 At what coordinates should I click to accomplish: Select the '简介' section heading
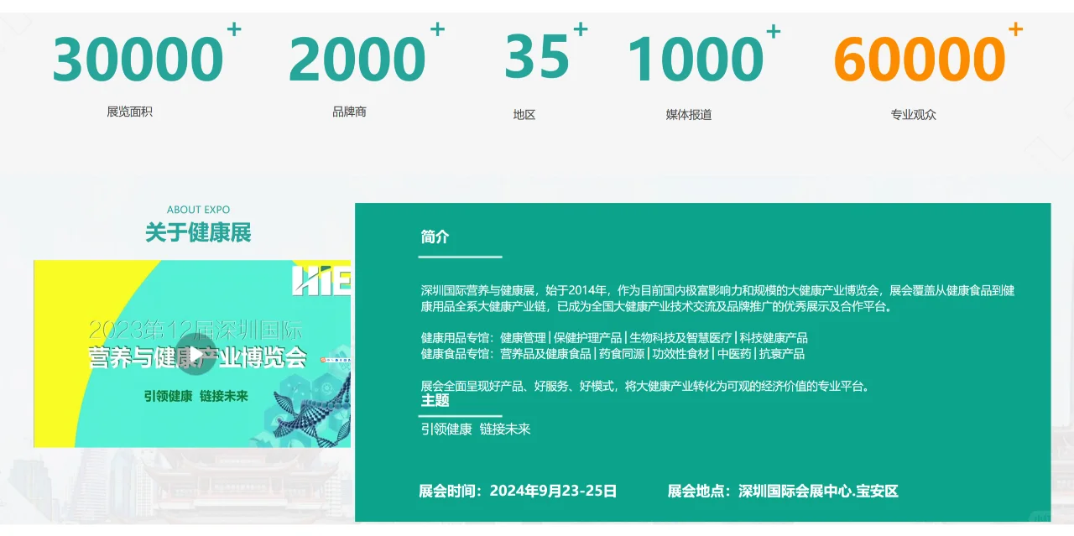point(435,237)
